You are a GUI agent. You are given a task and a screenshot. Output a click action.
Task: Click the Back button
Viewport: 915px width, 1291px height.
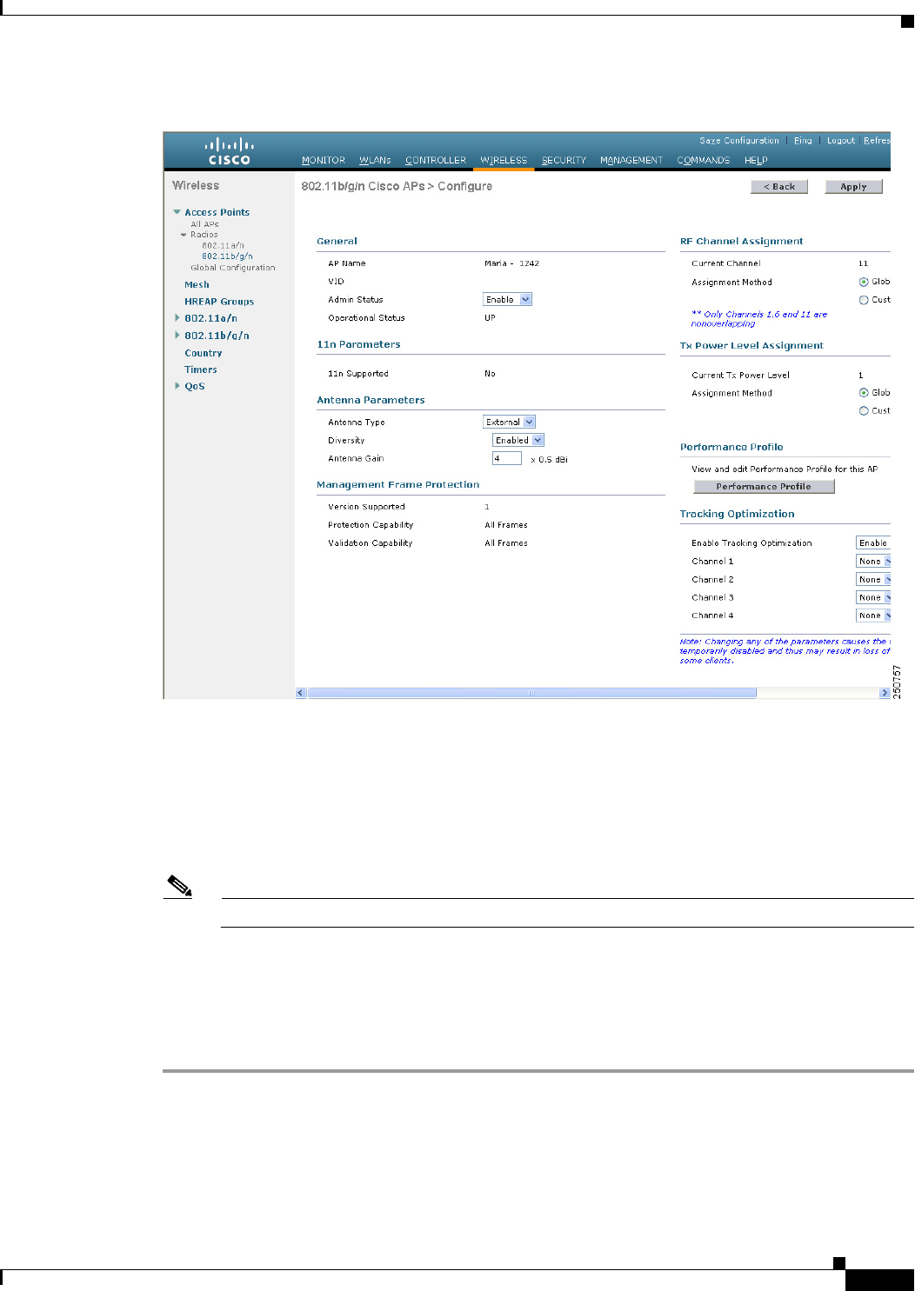[779, 187]
